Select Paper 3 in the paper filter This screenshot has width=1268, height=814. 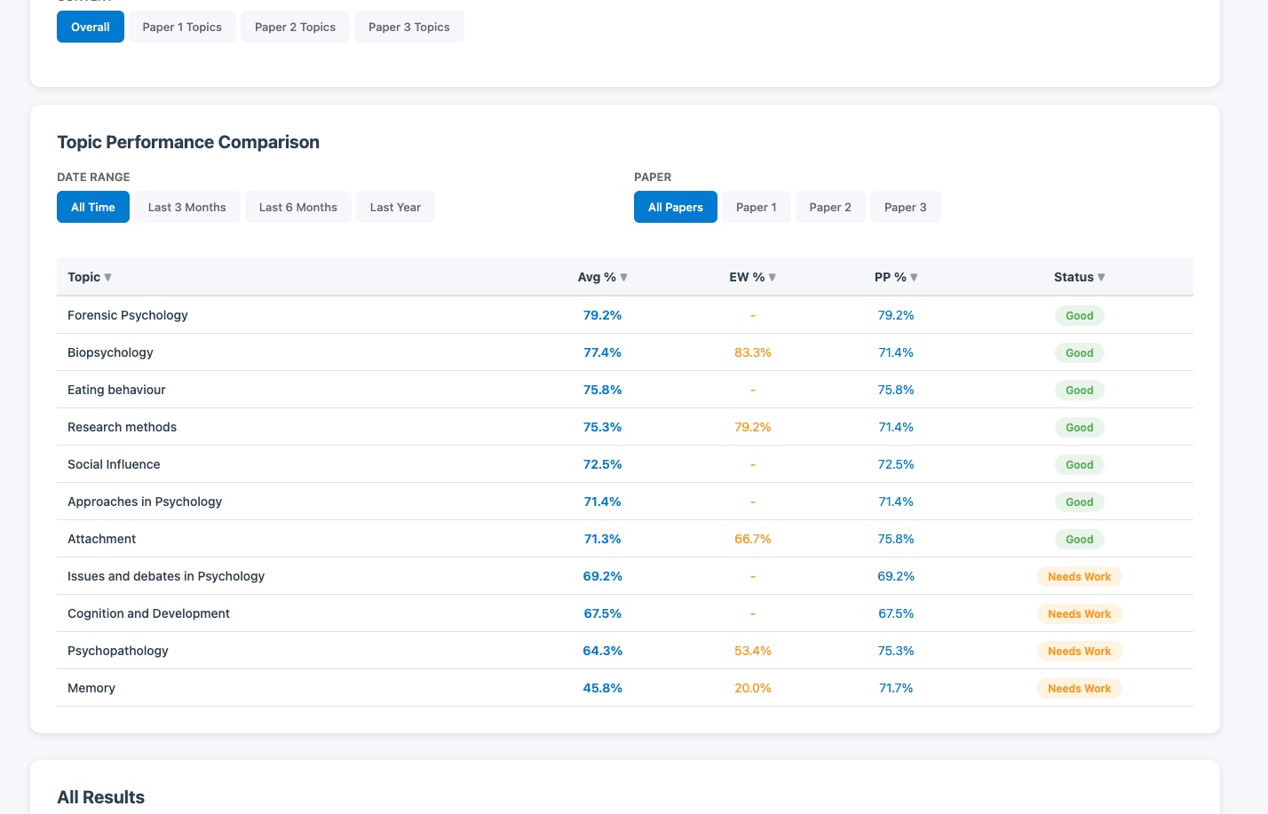pyautogui.click(x=905, y=207)
